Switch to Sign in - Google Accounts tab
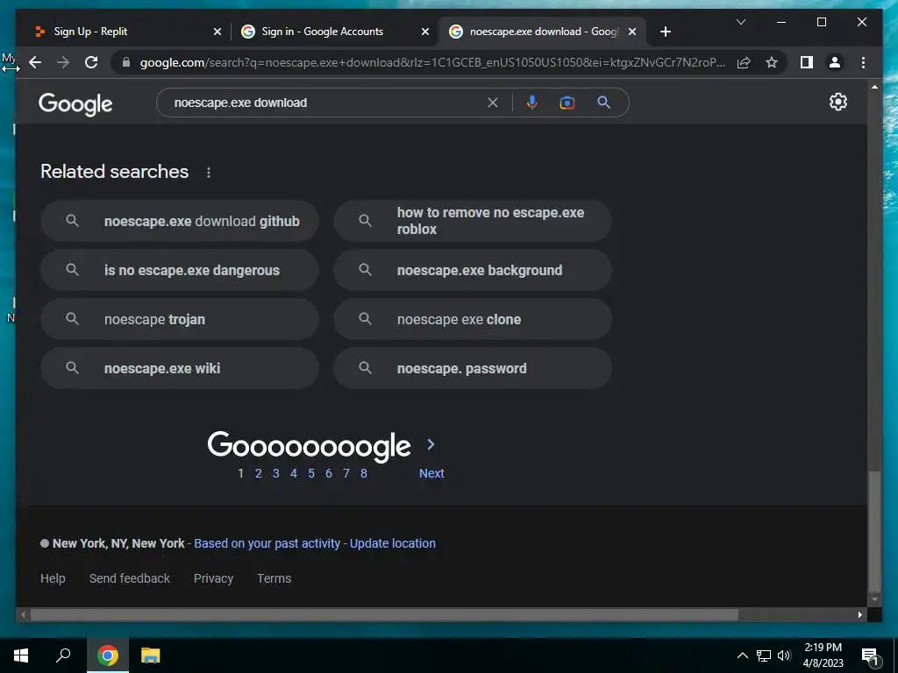The height and width of the screenshot is (673, 898). (x=334, y=32)
